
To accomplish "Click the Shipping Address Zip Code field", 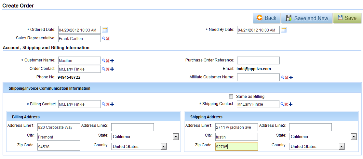I will (236, 147).
